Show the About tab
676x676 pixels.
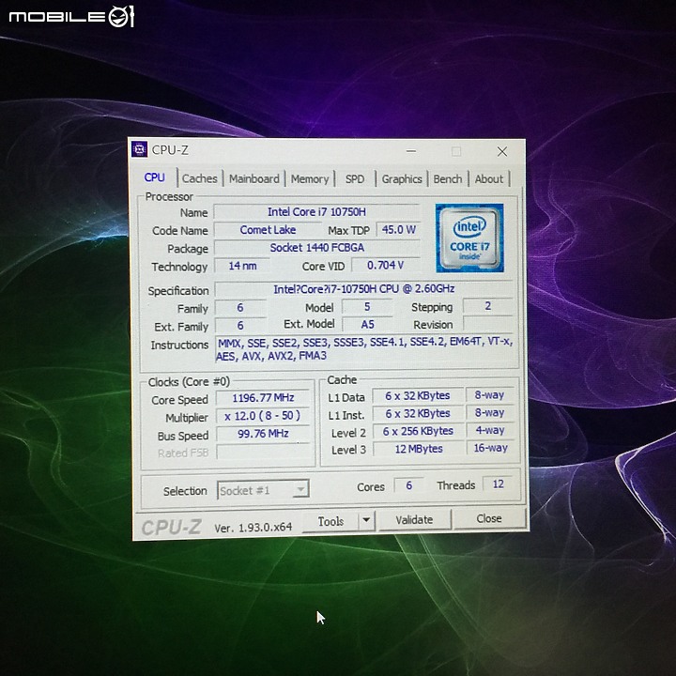click(x=489, y=179)
